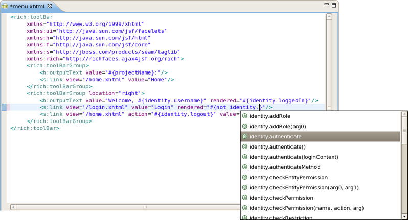The image size is (408, 220).
Task: Click the marker on the current line gutter
Action: click(4, 107)
